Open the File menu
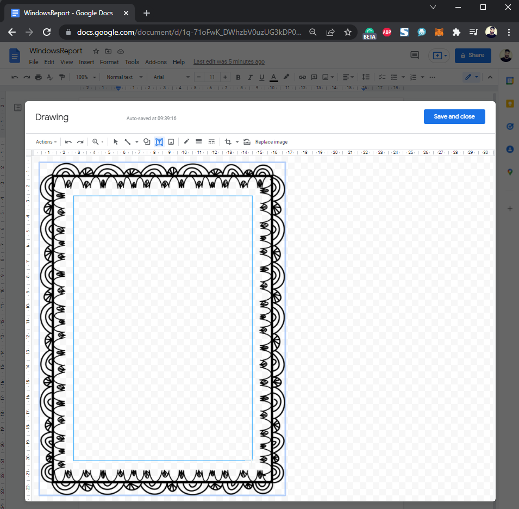The height and width of the screenshot is (509, 519). tap(34, 62)
